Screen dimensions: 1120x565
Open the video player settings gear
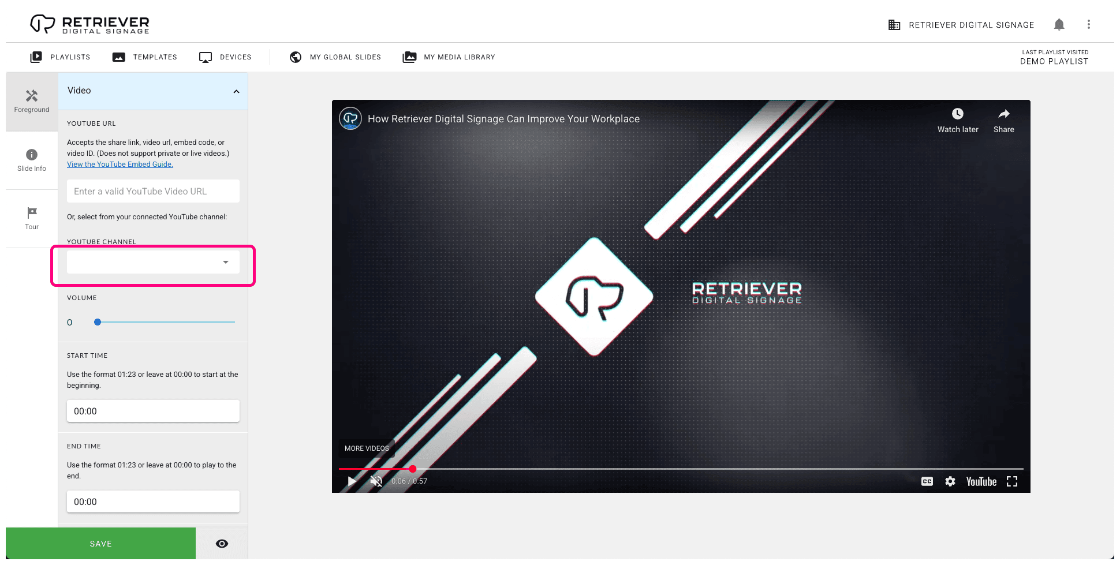point(950,481)
